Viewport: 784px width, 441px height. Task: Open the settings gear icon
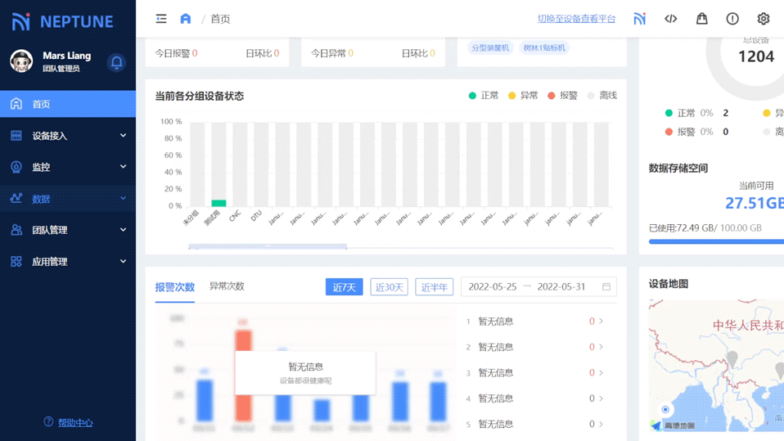(x=763, y=19)
